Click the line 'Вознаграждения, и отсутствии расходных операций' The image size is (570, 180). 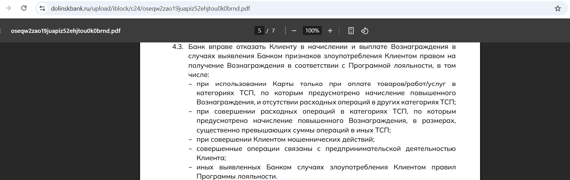326,102
